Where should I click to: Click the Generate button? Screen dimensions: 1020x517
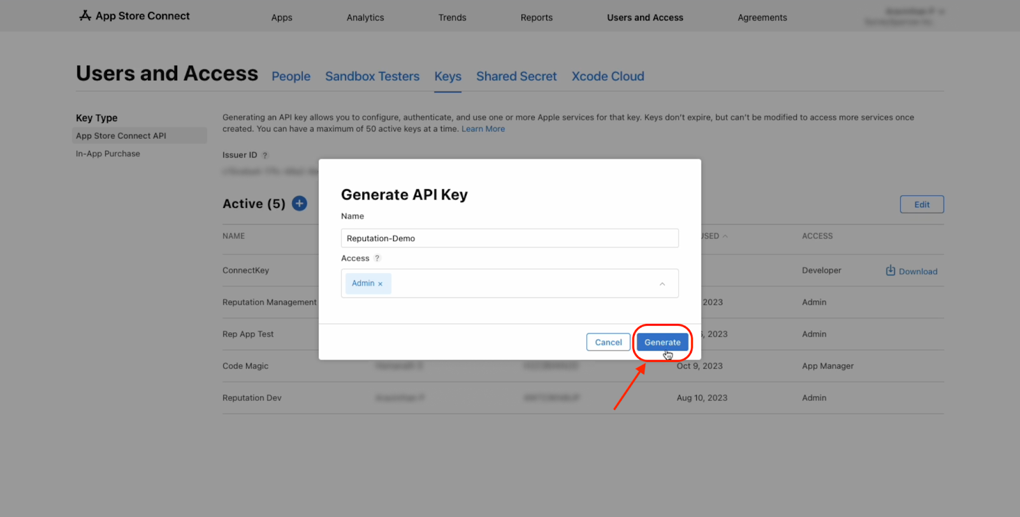click(x=662, y=342)
